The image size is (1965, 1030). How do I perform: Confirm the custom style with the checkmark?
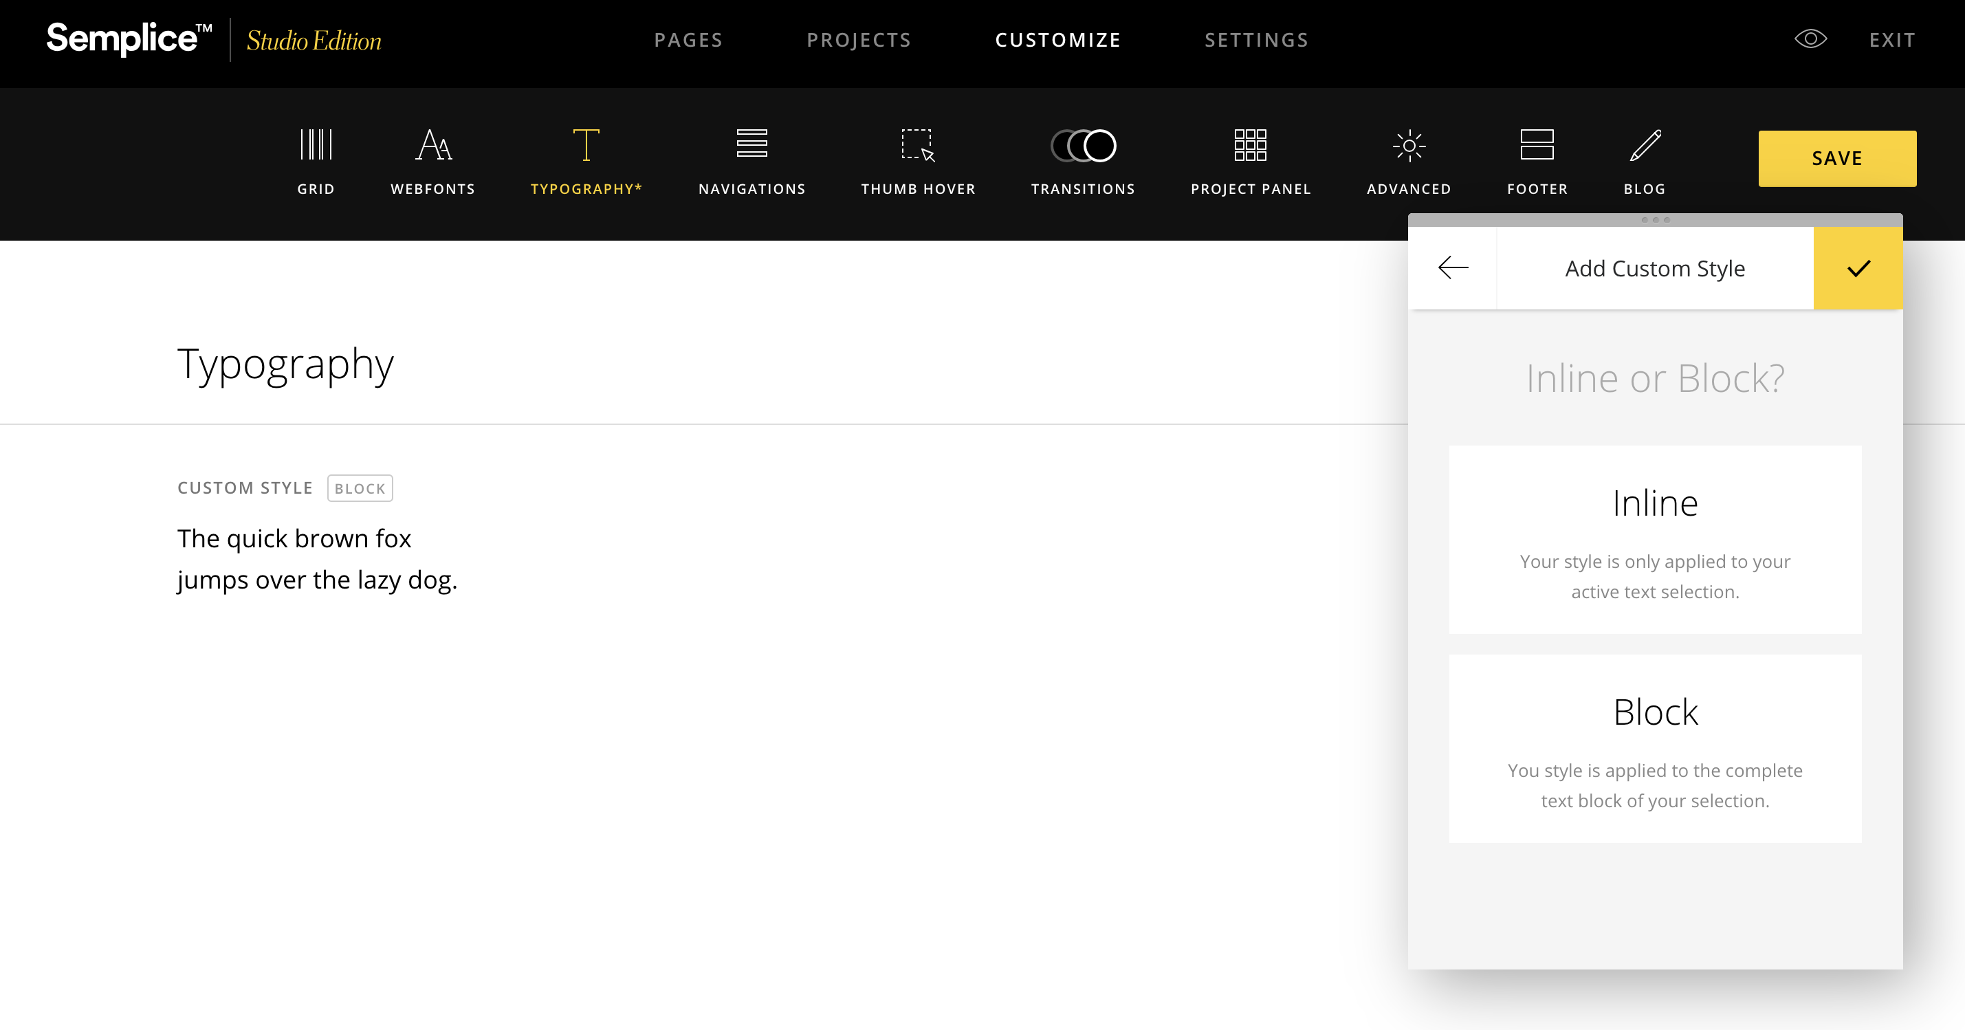(1858, 267)
